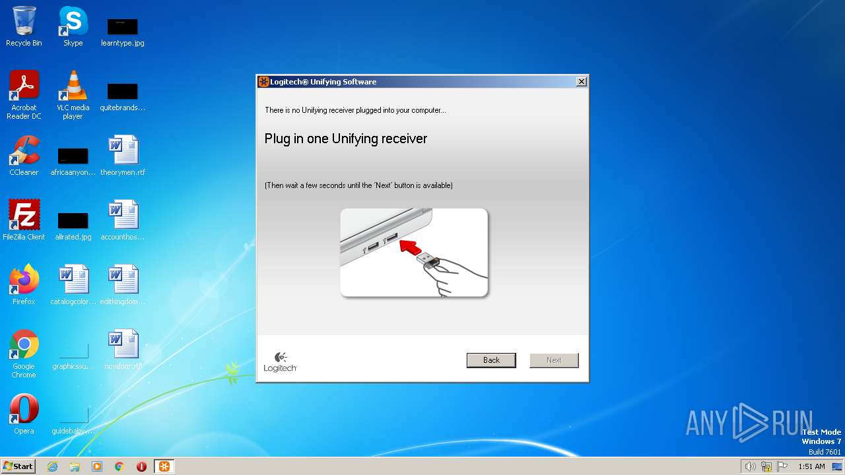Click the 1:51 AM system clock
This screenshot has height=475, width=845.
(811, 466)
